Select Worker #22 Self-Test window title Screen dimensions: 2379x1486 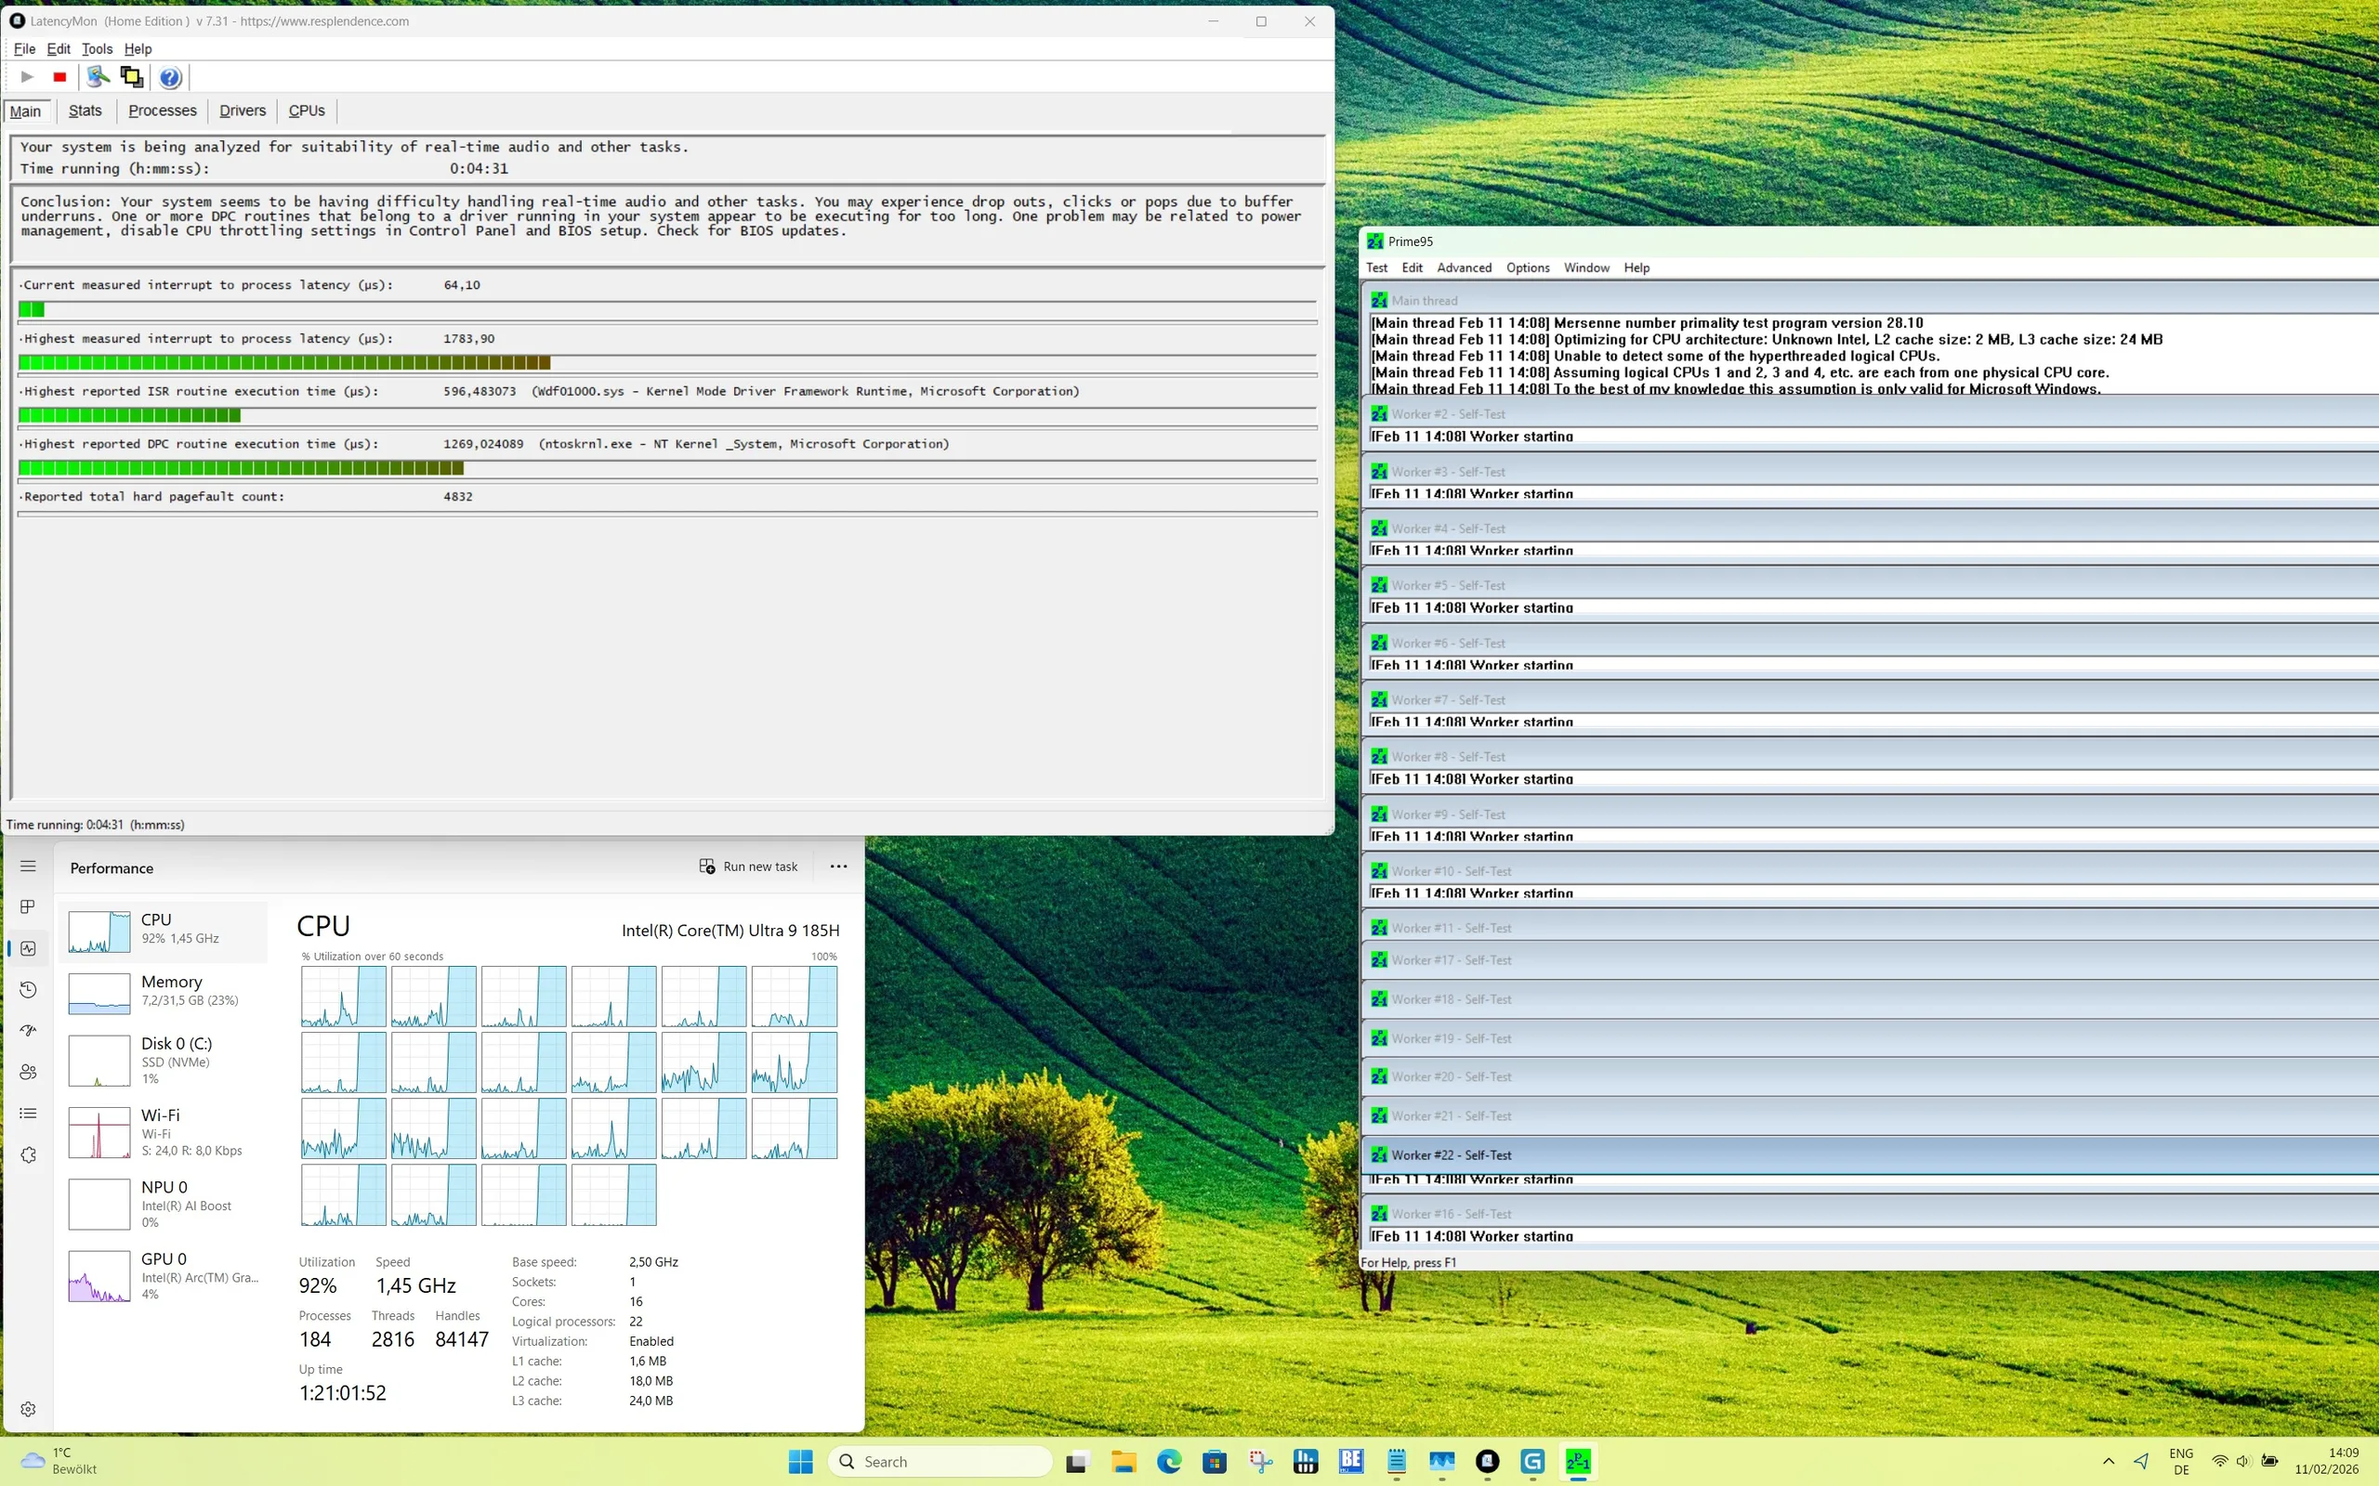tap(1451, 1154)
